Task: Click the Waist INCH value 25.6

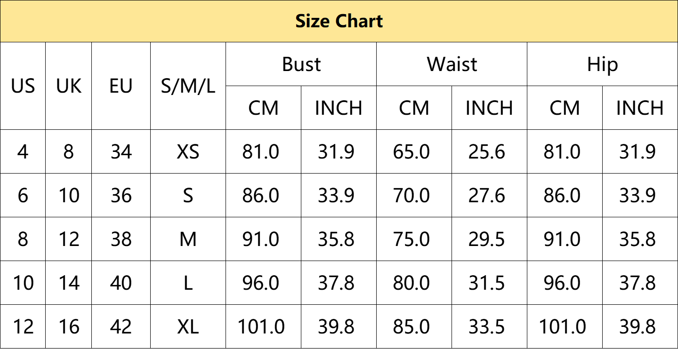Action: [x=489, y=152]
